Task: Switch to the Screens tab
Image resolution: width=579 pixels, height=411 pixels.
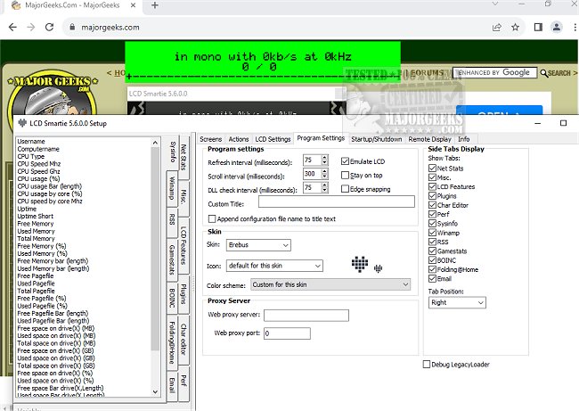Action: pos(210,139)
